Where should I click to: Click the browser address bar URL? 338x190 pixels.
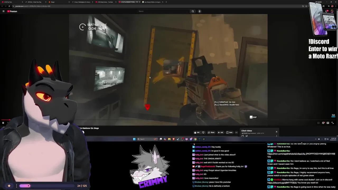click(32, 6)
